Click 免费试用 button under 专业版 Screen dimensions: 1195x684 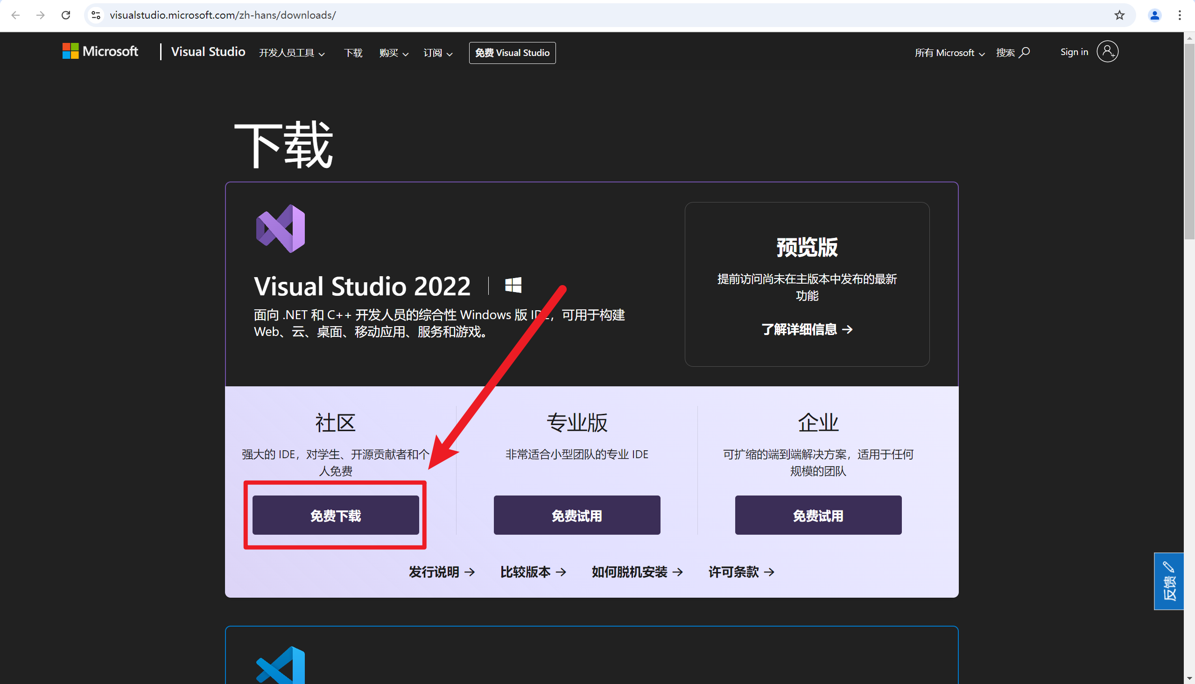[576, 515]
